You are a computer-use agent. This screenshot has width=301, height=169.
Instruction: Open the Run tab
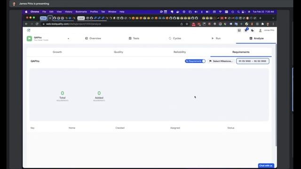pos(216,38)
